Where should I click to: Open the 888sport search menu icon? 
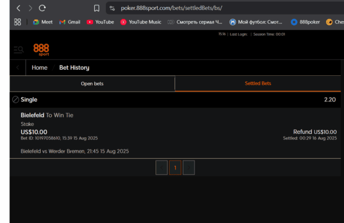point(18,50)
